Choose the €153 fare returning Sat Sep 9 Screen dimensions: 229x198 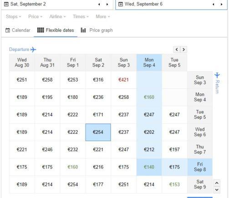(174, 184)
